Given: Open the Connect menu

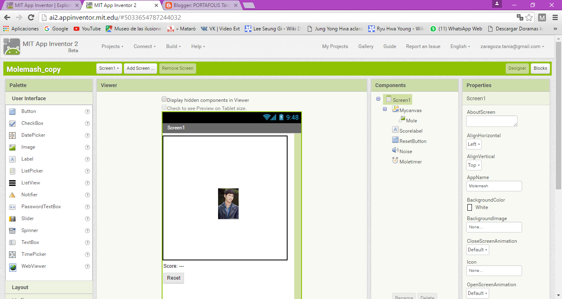Looking at the screenshot, I should point(144,46).
